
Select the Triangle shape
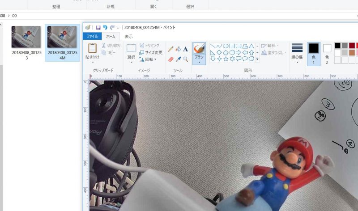251,46
